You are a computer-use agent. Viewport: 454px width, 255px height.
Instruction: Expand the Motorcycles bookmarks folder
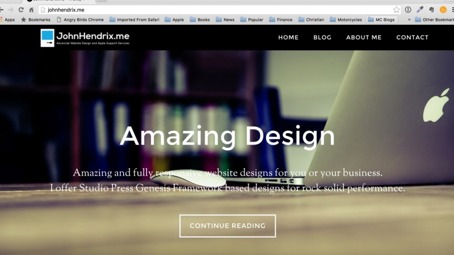pos(346,20)
